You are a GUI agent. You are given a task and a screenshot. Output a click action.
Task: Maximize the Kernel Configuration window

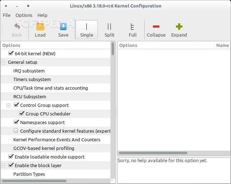pos(28,6)
